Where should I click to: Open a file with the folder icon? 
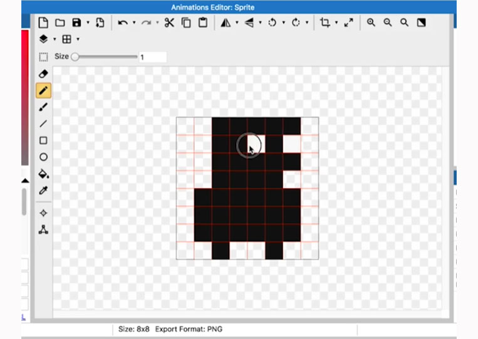[60, 23]
